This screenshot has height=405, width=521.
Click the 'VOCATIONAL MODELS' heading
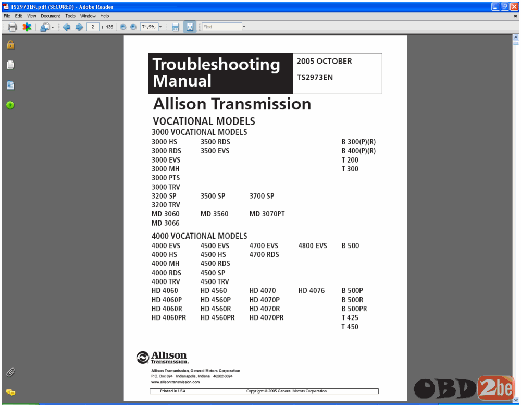click(204, 121)
